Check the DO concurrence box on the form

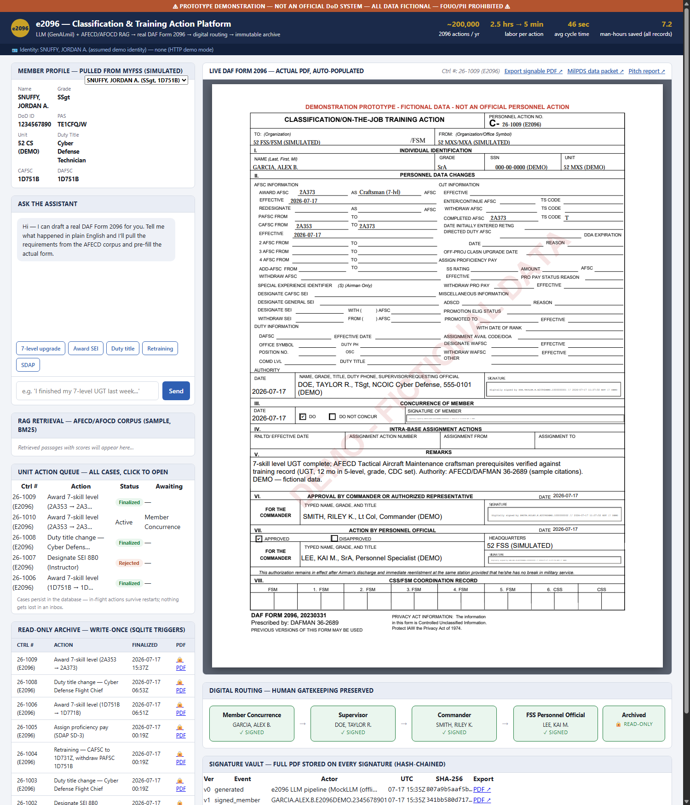pyautogui.click(x=303, y=417)
